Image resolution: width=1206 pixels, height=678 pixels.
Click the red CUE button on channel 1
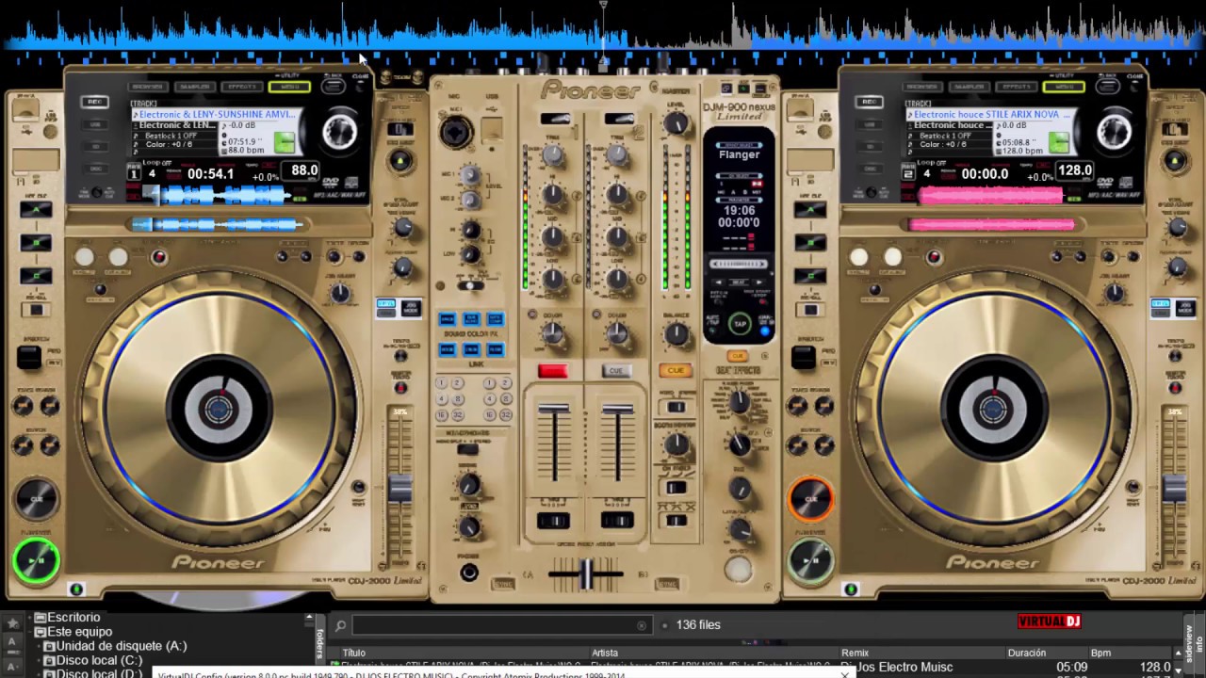click(x=553, y=371)
